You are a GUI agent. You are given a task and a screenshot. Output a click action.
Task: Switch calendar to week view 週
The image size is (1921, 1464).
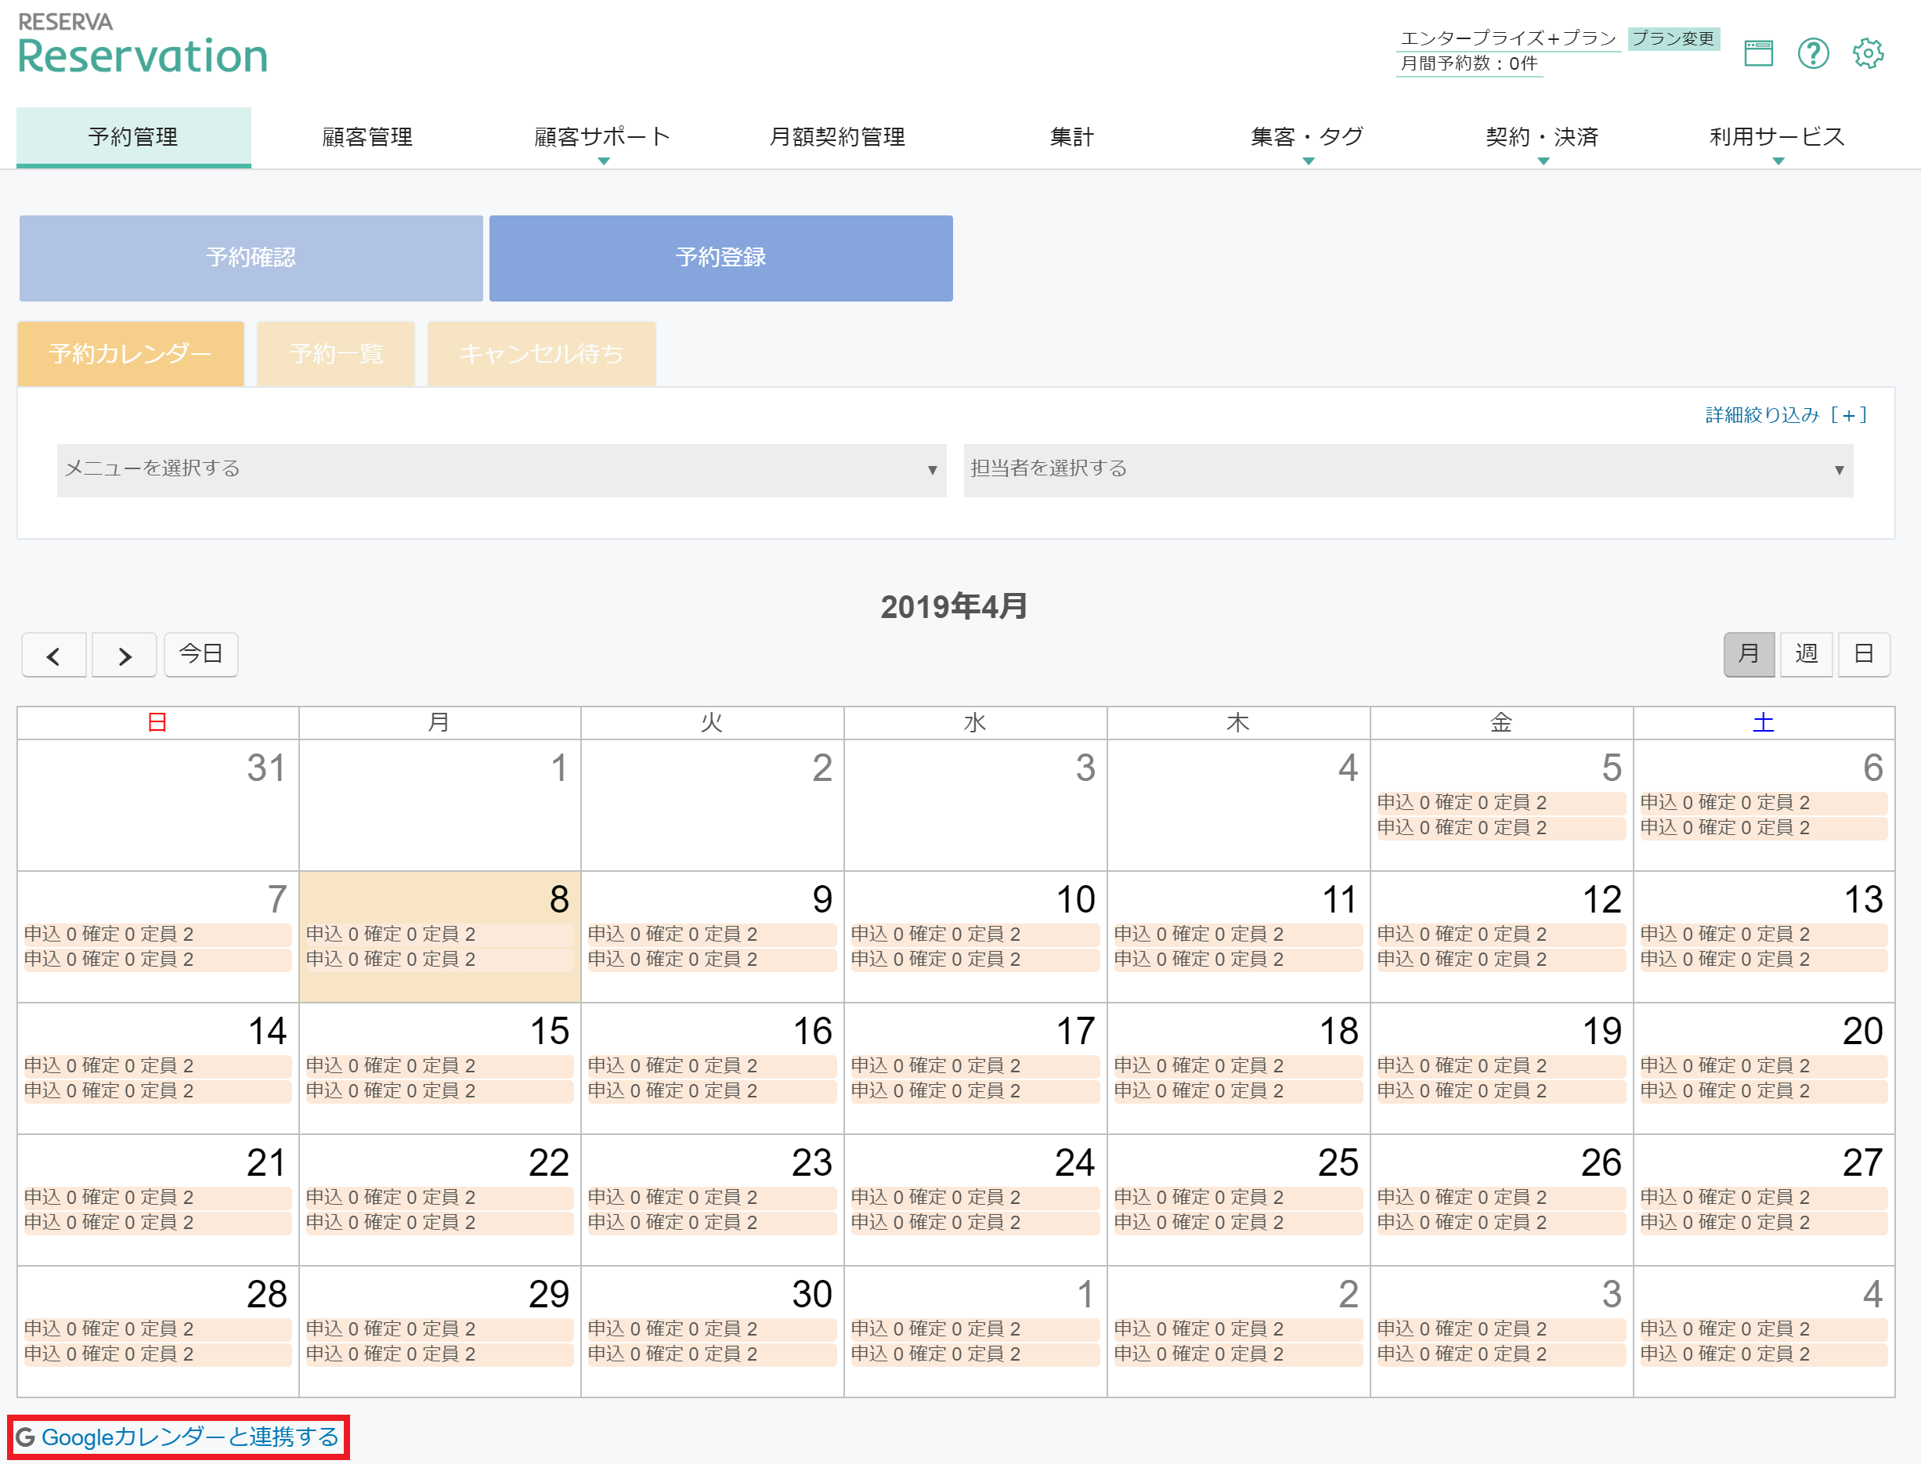click(x=1806, y=654)
